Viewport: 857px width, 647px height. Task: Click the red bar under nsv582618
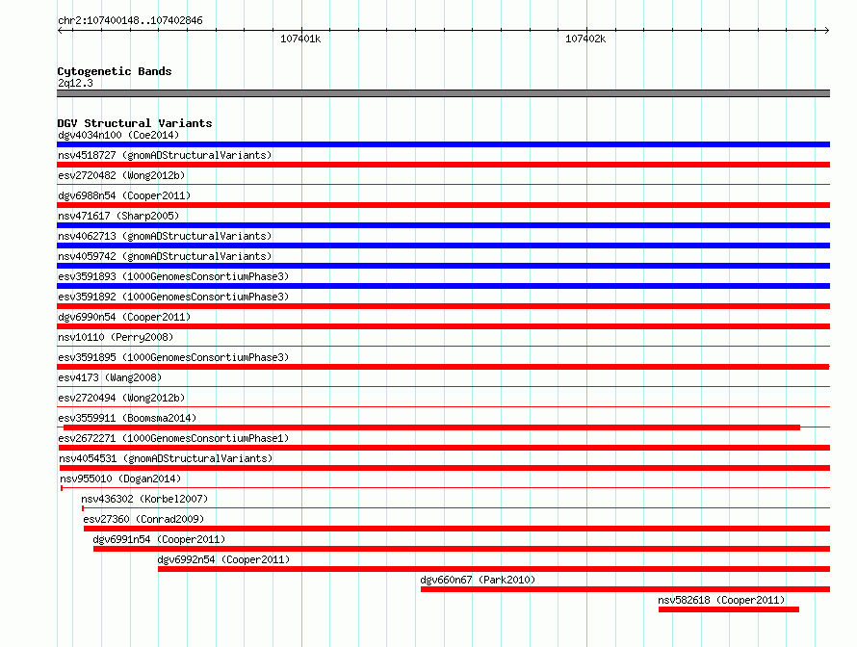[x=729, y=609]
